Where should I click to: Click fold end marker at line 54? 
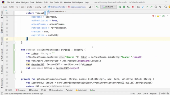click(x=15, y=42)
